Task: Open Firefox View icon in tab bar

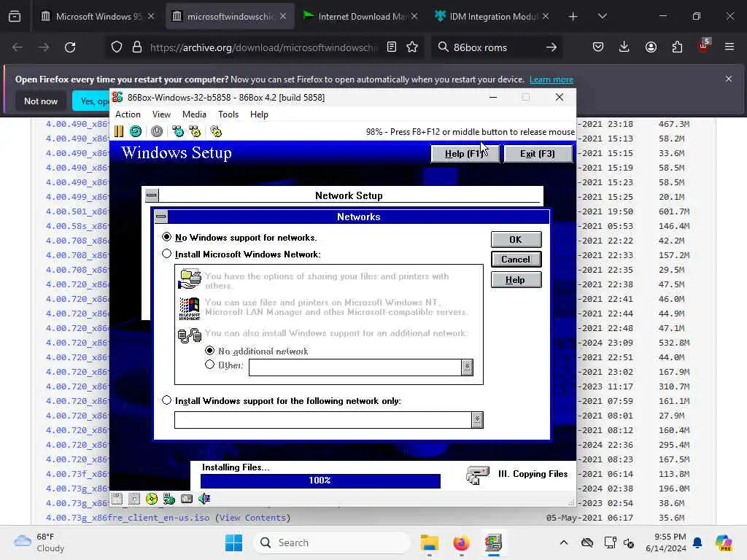Action: tap(15, 17)
